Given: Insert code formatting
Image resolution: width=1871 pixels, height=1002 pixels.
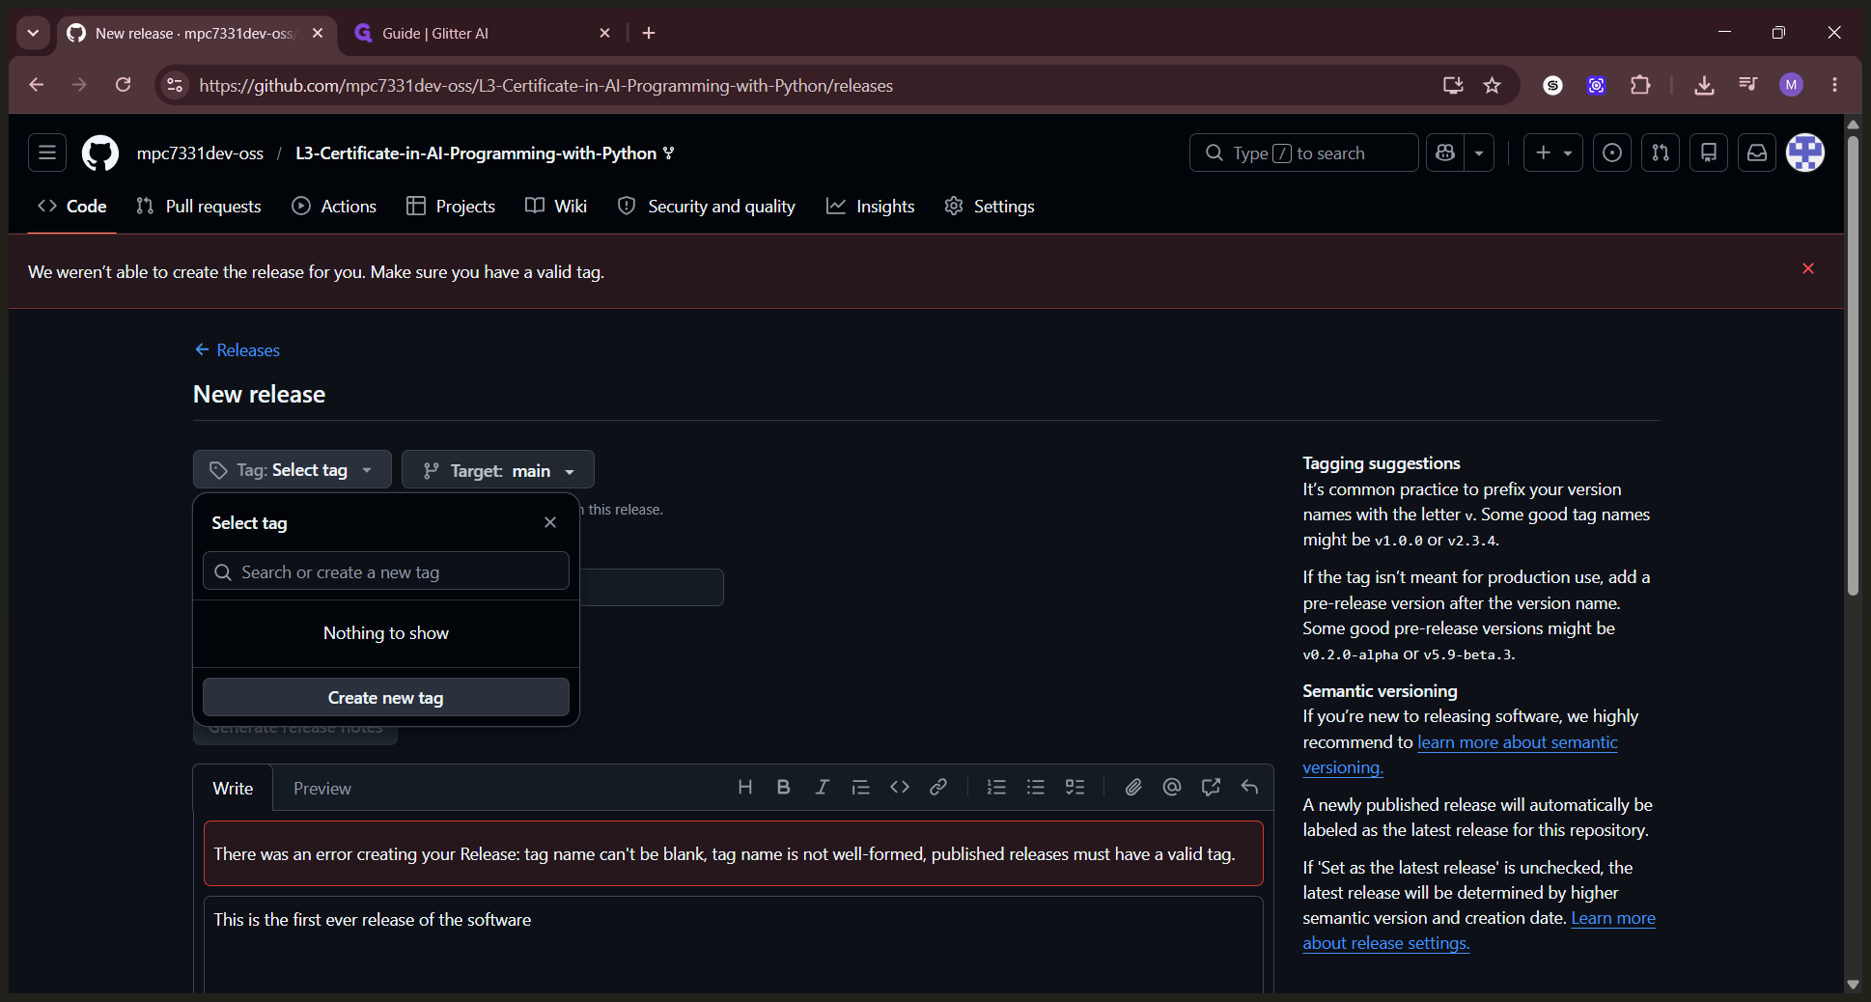Looking at the screenshot, I should coord(900,788).
